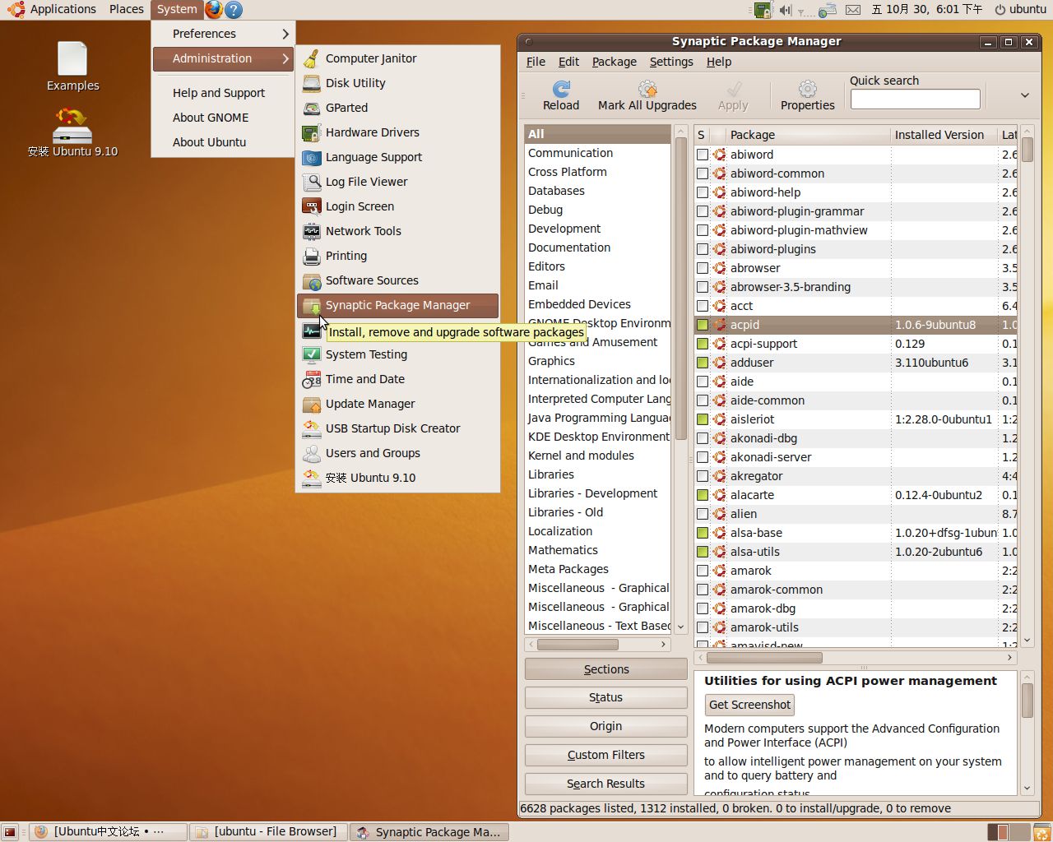Open Time and Date settings
Viewport: 1053px width, 842px height.
(x=397, y=379)
